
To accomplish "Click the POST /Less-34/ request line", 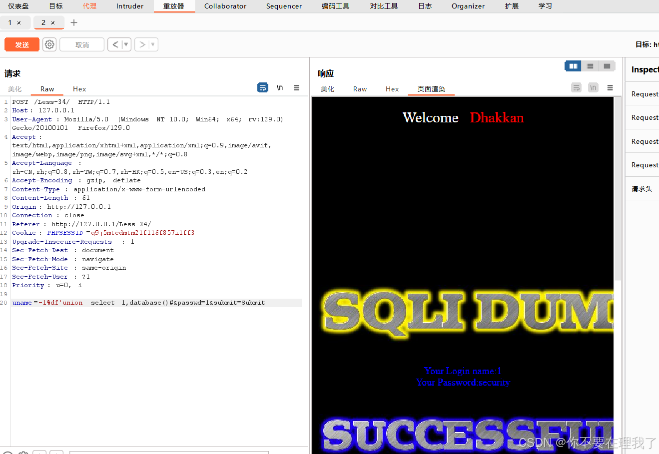I will (x=61, y=102).
